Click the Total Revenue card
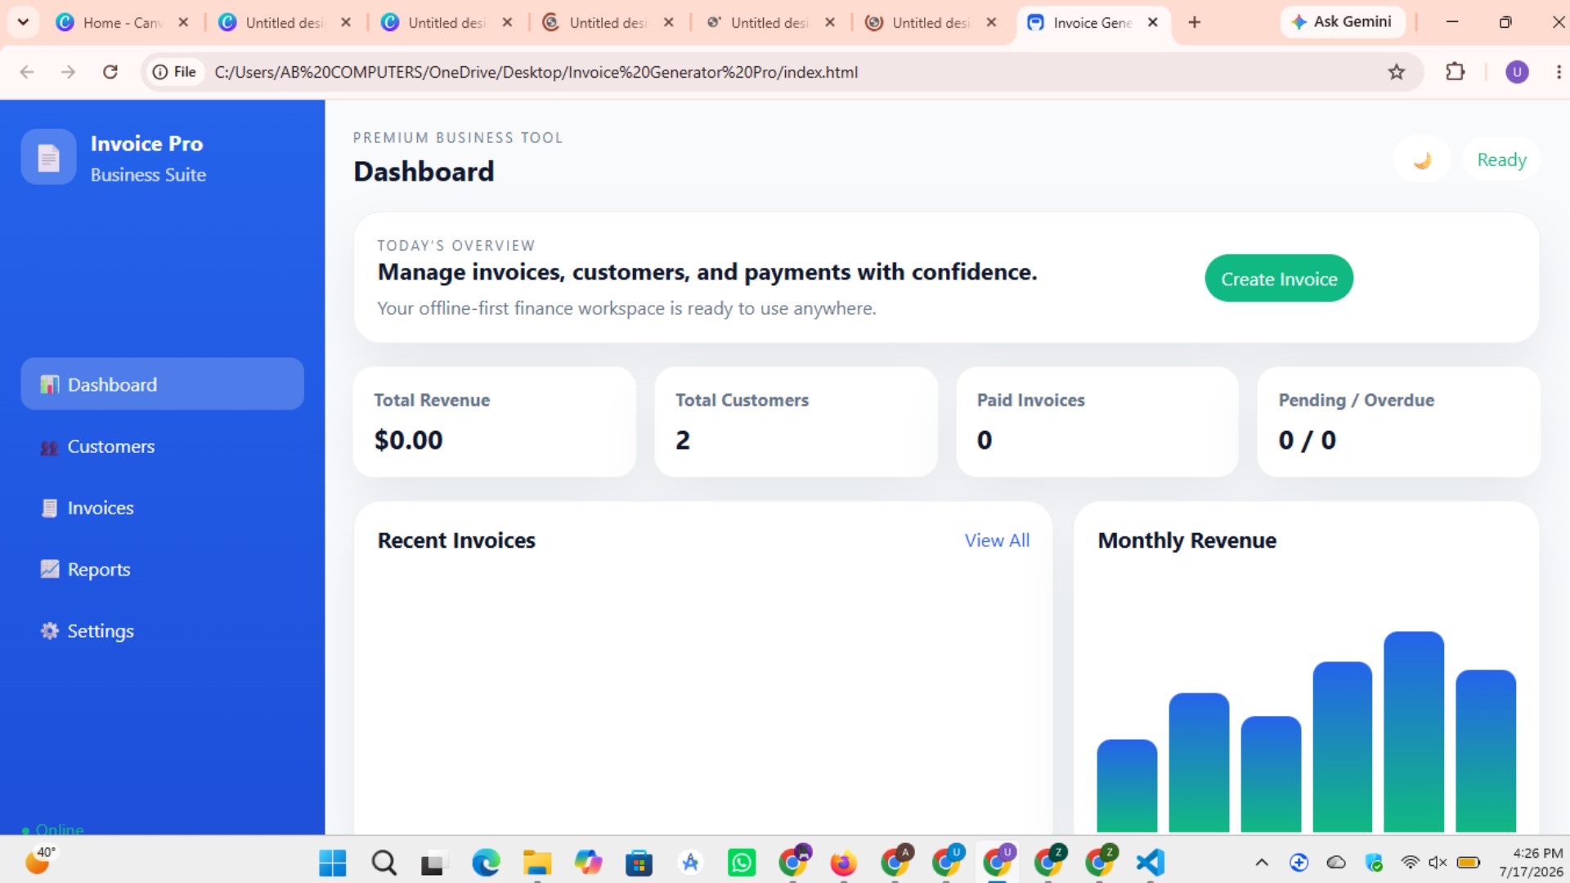 pyautogui.click(x=494, y=422)
